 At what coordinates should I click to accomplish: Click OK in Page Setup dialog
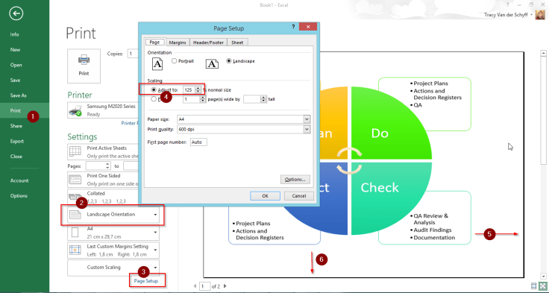point(265,196)
